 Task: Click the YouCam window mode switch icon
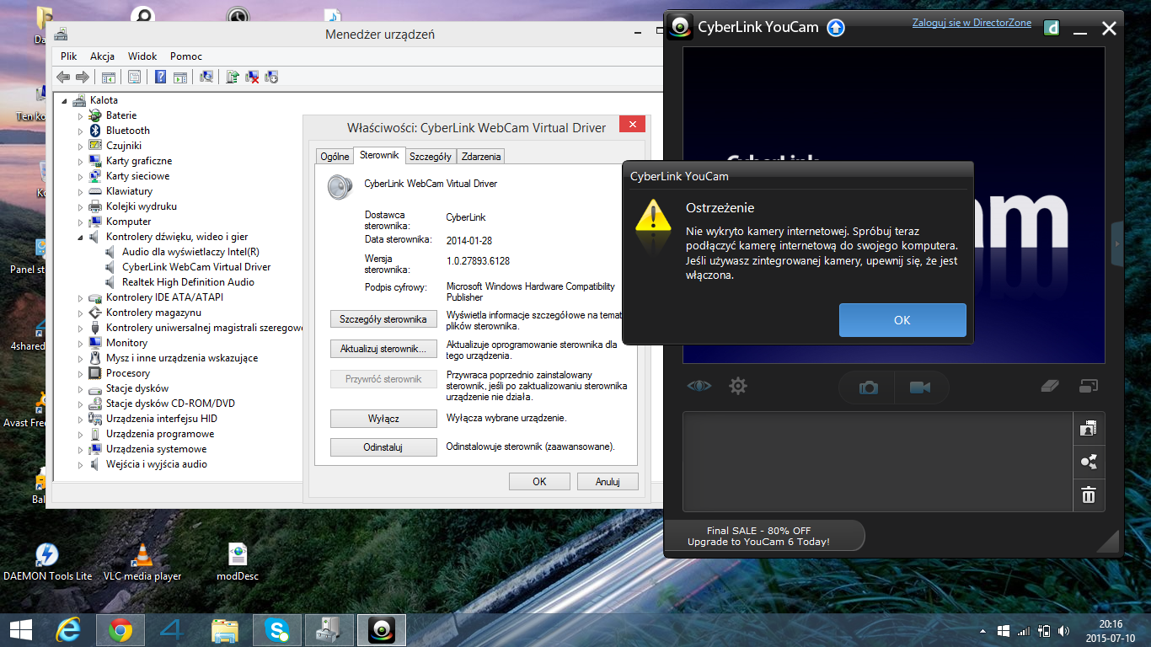1089,386
